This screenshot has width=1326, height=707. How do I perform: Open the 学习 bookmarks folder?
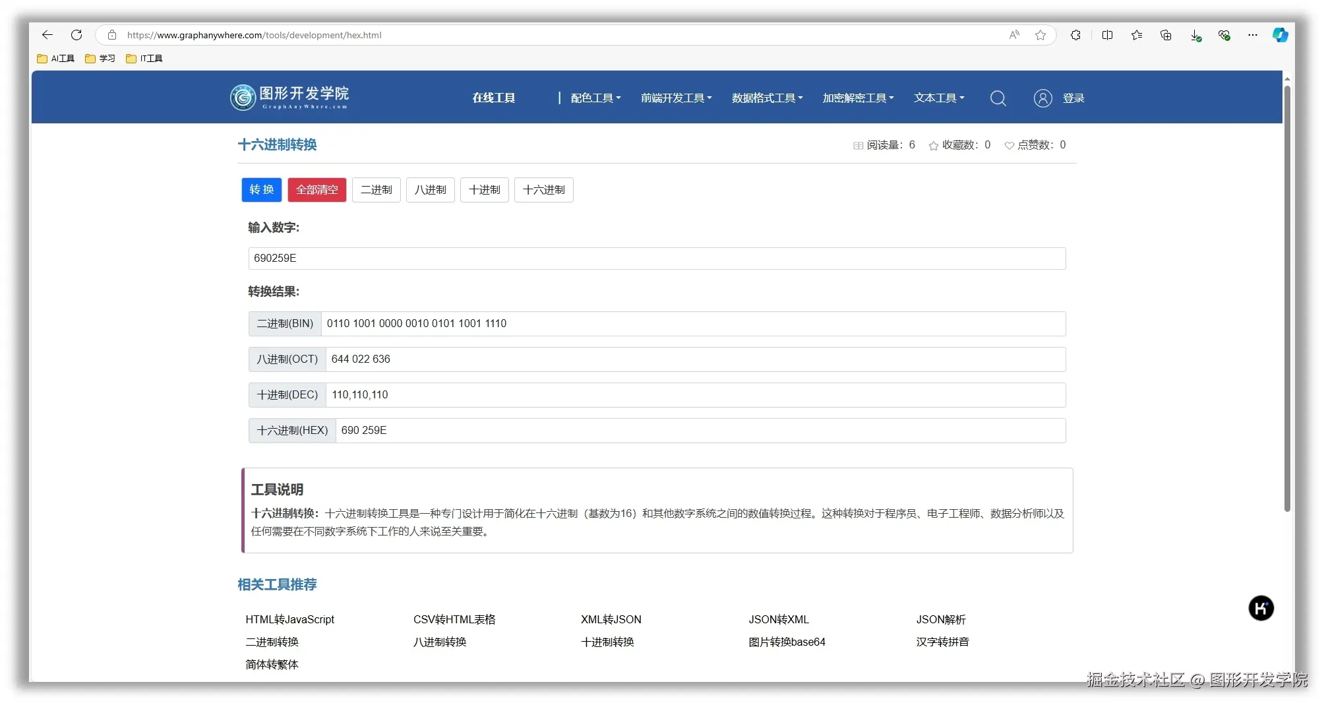pos(100,58)
